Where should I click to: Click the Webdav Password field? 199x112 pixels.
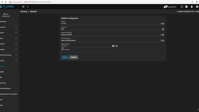click(86, 46)
